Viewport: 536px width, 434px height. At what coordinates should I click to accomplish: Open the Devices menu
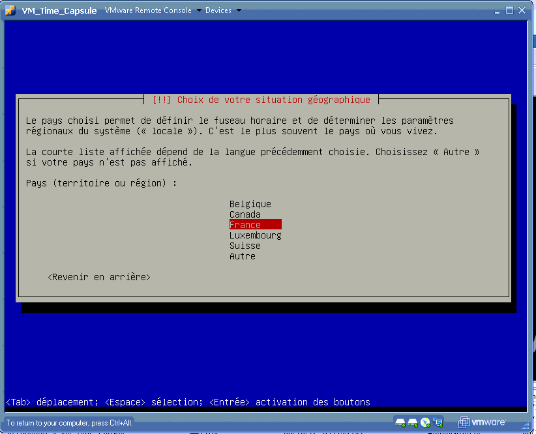(x=218, y=10)
